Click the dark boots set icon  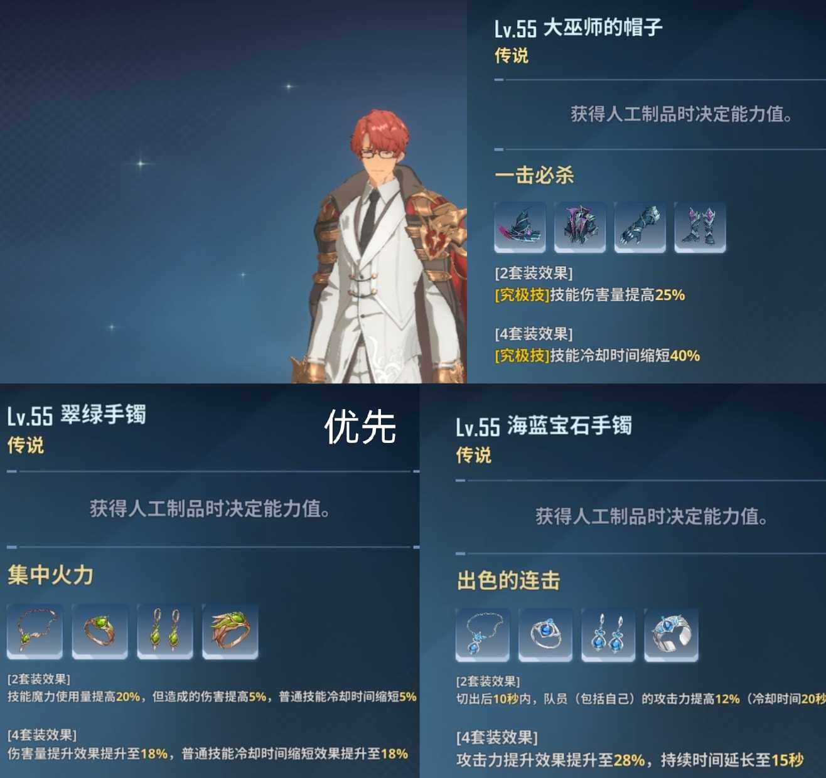(x=700, y=226)
